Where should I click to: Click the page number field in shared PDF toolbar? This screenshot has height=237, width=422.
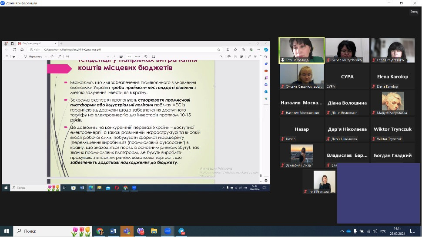130,56
